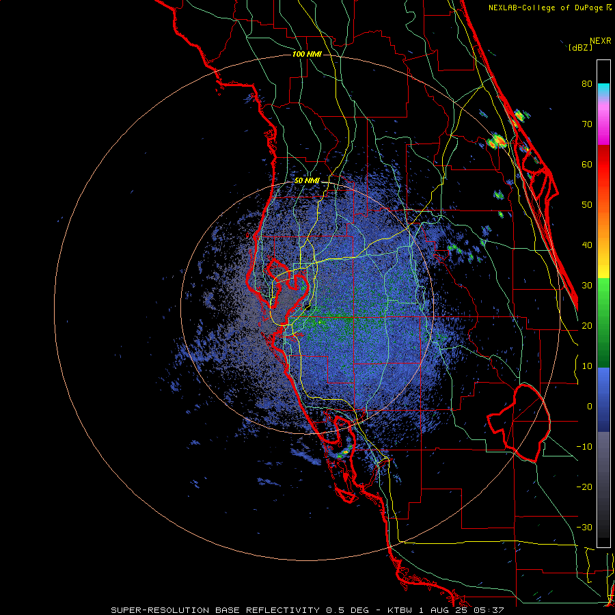Click the 20 value on dBZ scale

tap(587, 325)
